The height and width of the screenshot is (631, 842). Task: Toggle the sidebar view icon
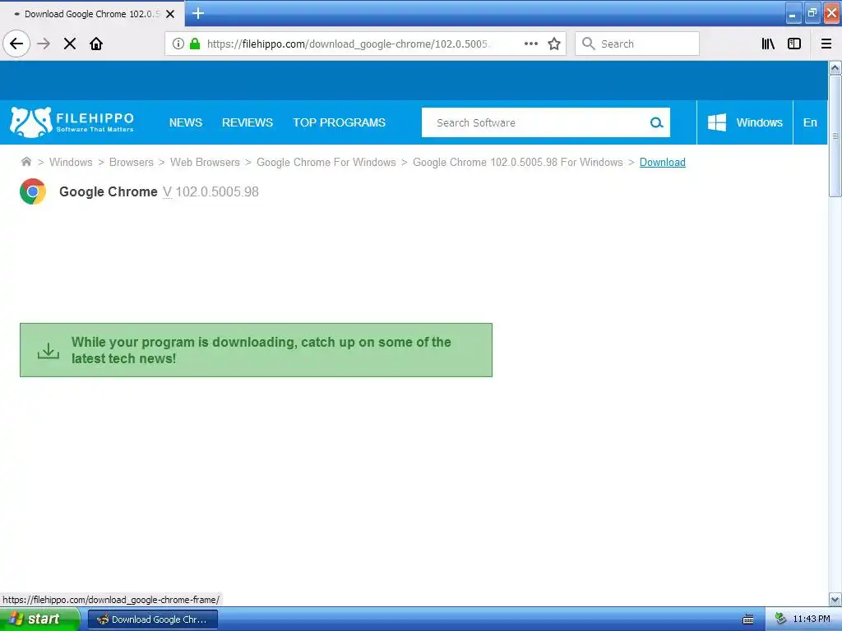794,44
